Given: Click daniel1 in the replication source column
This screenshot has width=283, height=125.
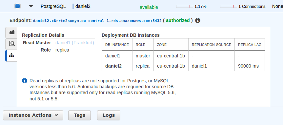Looking at the screenshot, I should [x=199, y=66].
